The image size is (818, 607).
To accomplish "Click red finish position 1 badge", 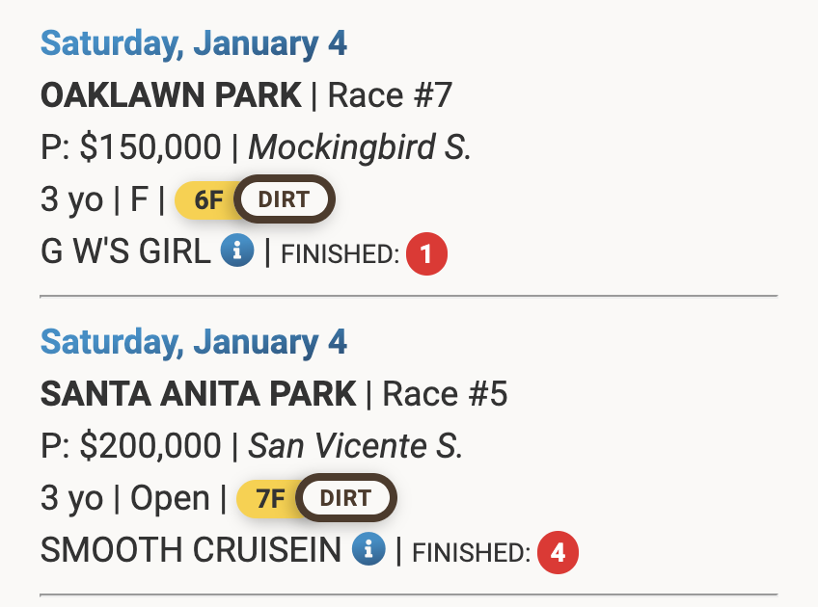I will point(426,254).
